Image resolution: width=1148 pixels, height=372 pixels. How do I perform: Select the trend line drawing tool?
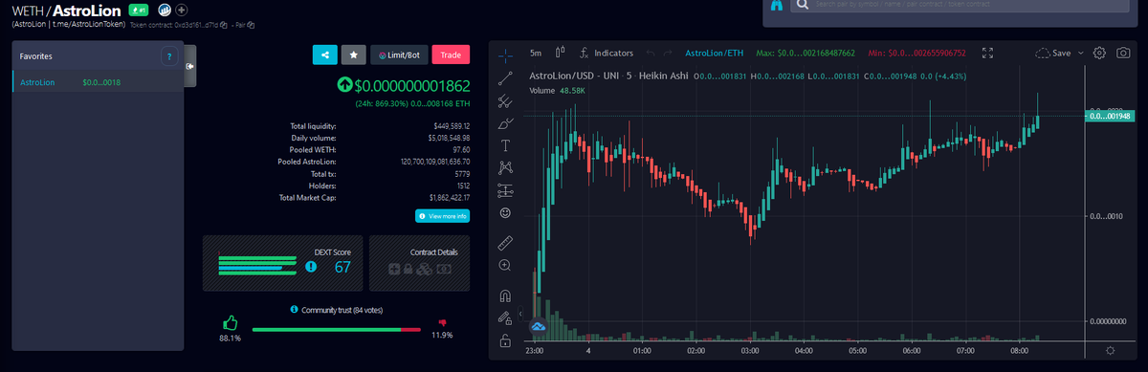click(505, 77)
